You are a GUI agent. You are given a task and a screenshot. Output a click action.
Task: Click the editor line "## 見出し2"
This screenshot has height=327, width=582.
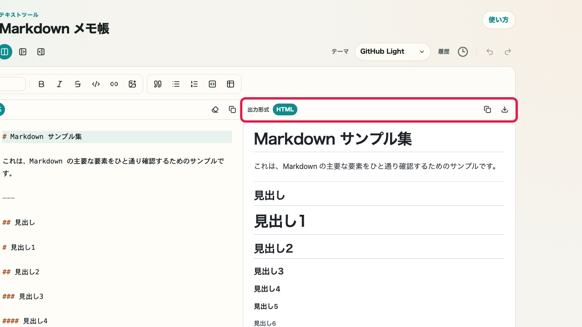pyautogui.click(x=21, y=272)
